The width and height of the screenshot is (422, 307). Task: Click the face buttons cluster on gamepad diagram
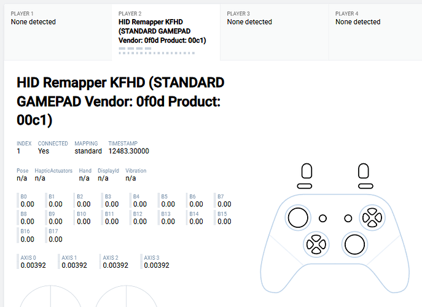pyautogui.click(x=372, y=217)
